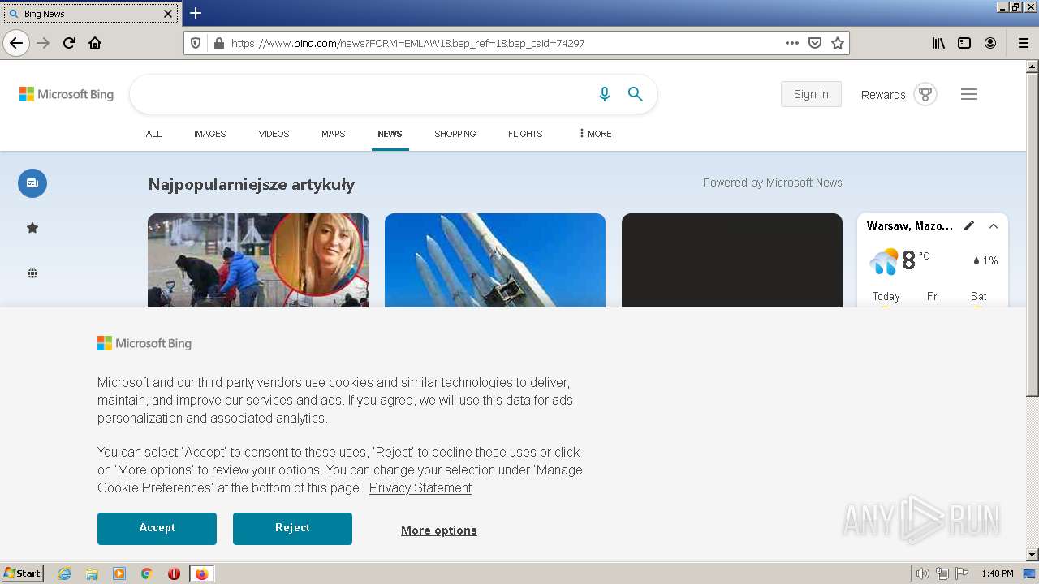Image resolution: width=1039 pixels, height=584 pixels.
Task: Open media player taskbar icon
Action: (119, 573)
